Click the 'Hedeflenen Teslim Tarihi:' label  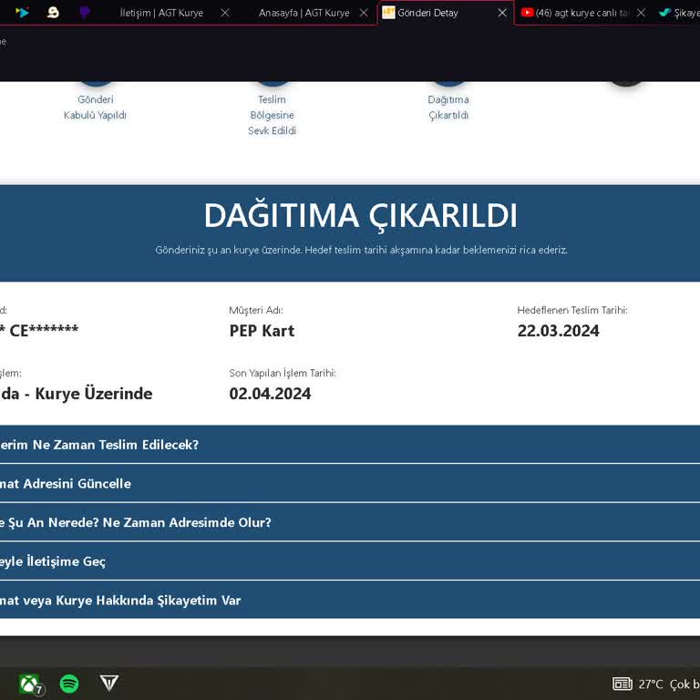(572, 310)
